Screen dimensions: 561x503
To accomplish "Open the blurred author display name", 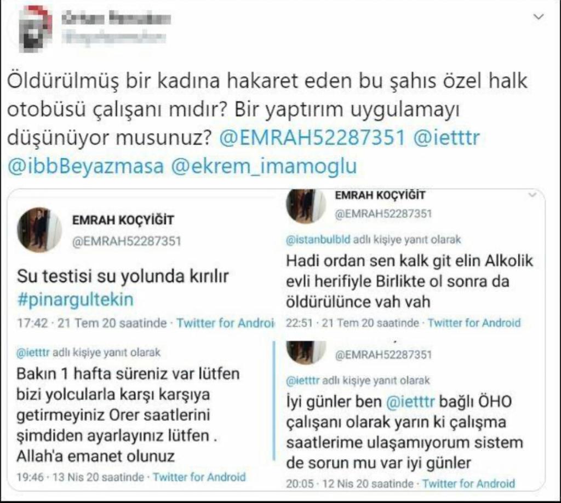I will coord(116,18).
